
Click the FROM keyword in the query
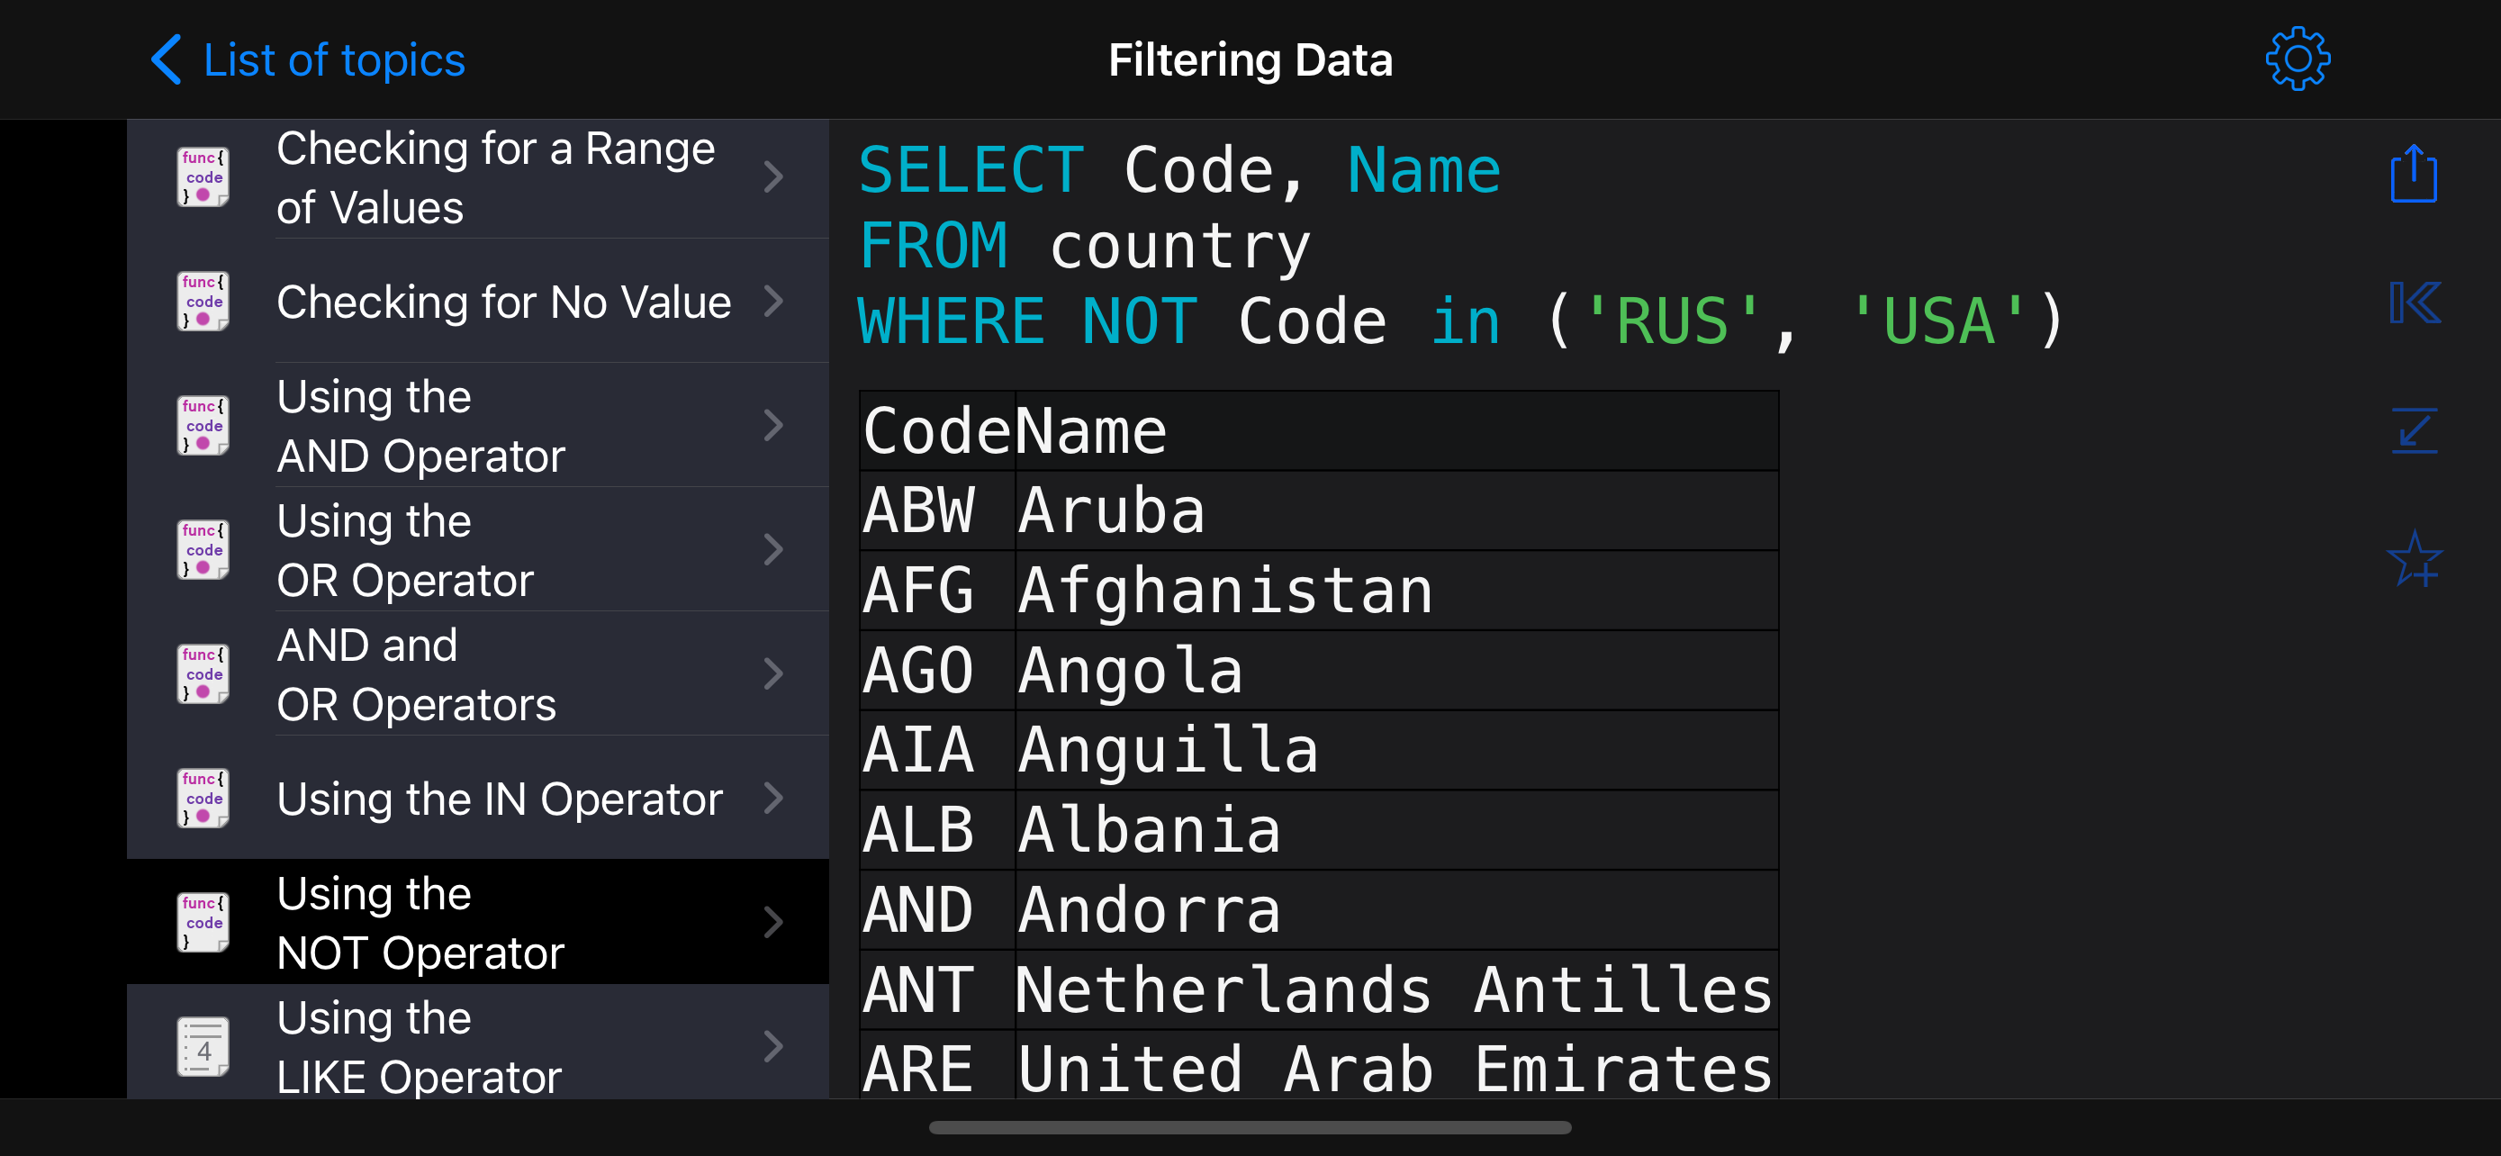[x=934, y=247]
